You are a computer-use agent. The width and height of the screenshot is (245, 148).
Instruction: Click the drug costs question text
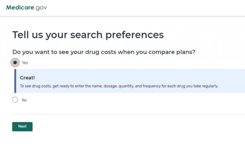point(104,52)
